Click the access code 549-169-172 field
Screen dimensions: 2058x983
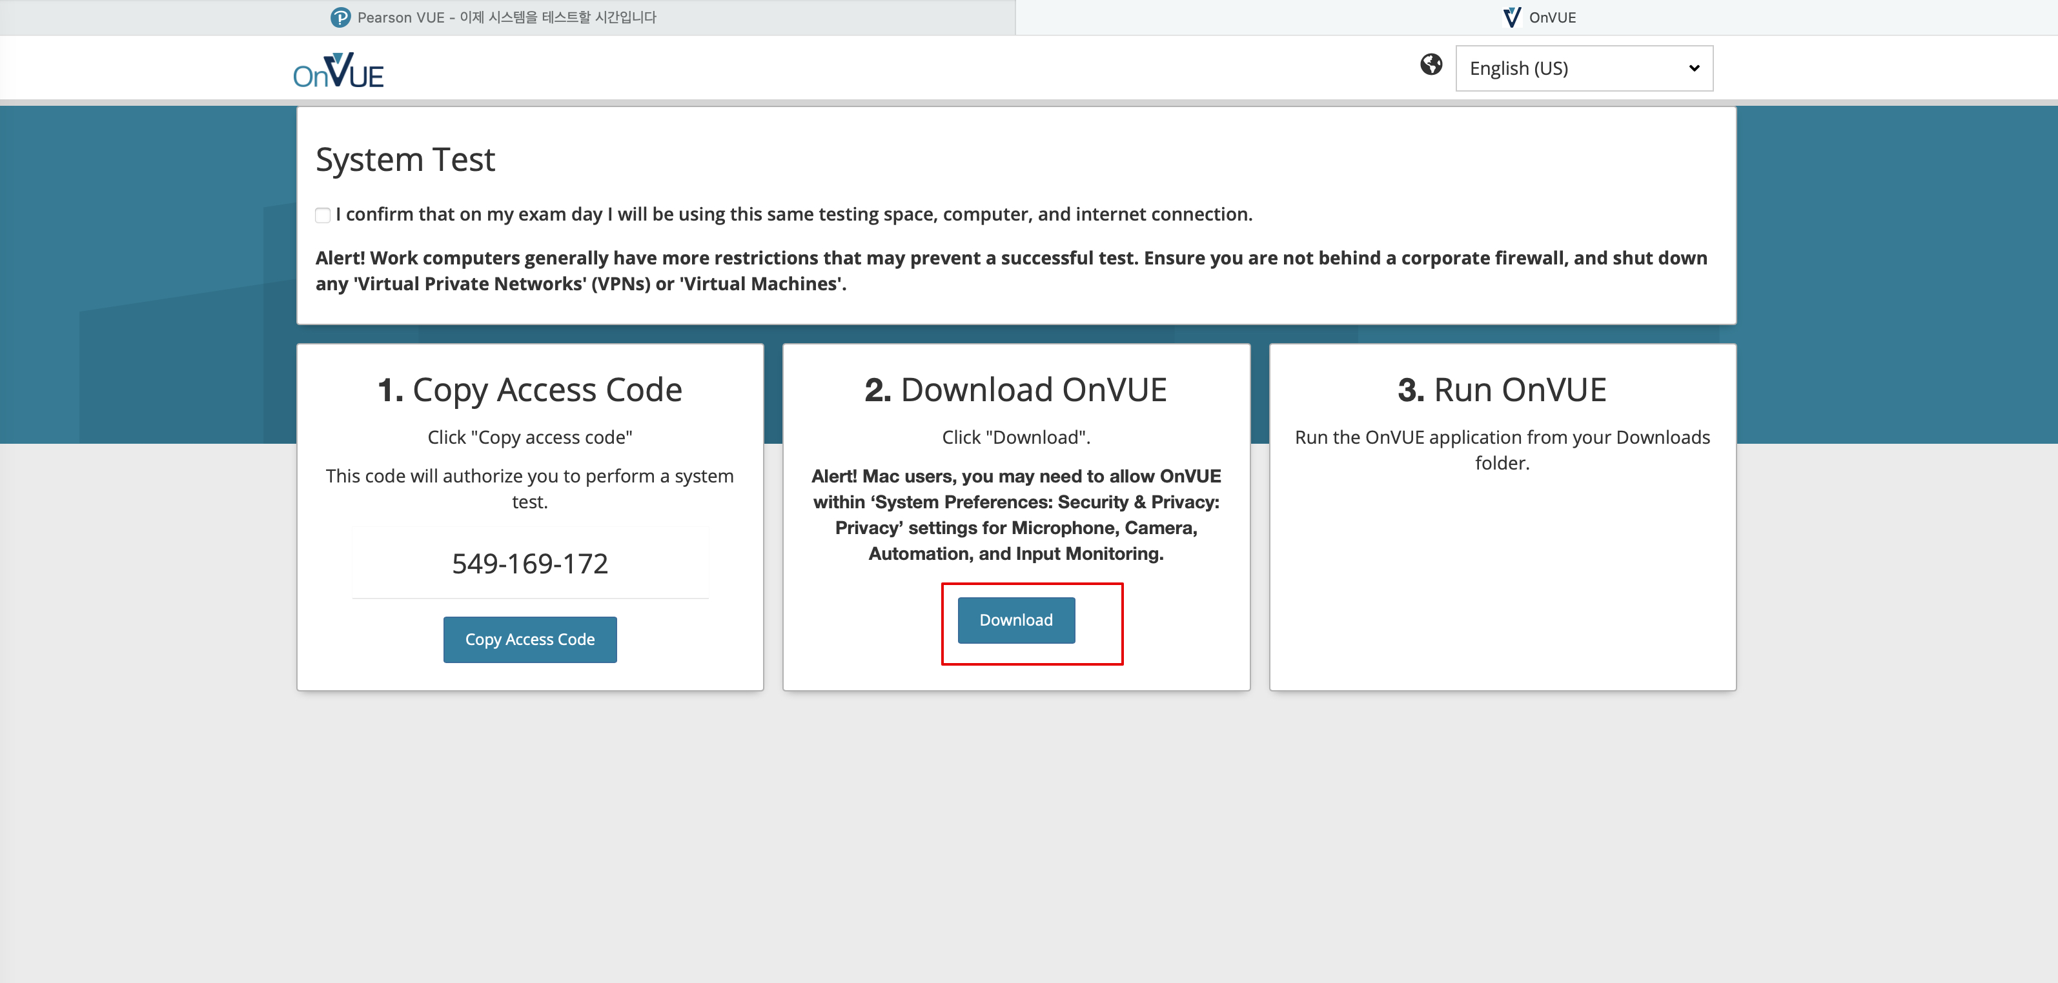point(530,564)
